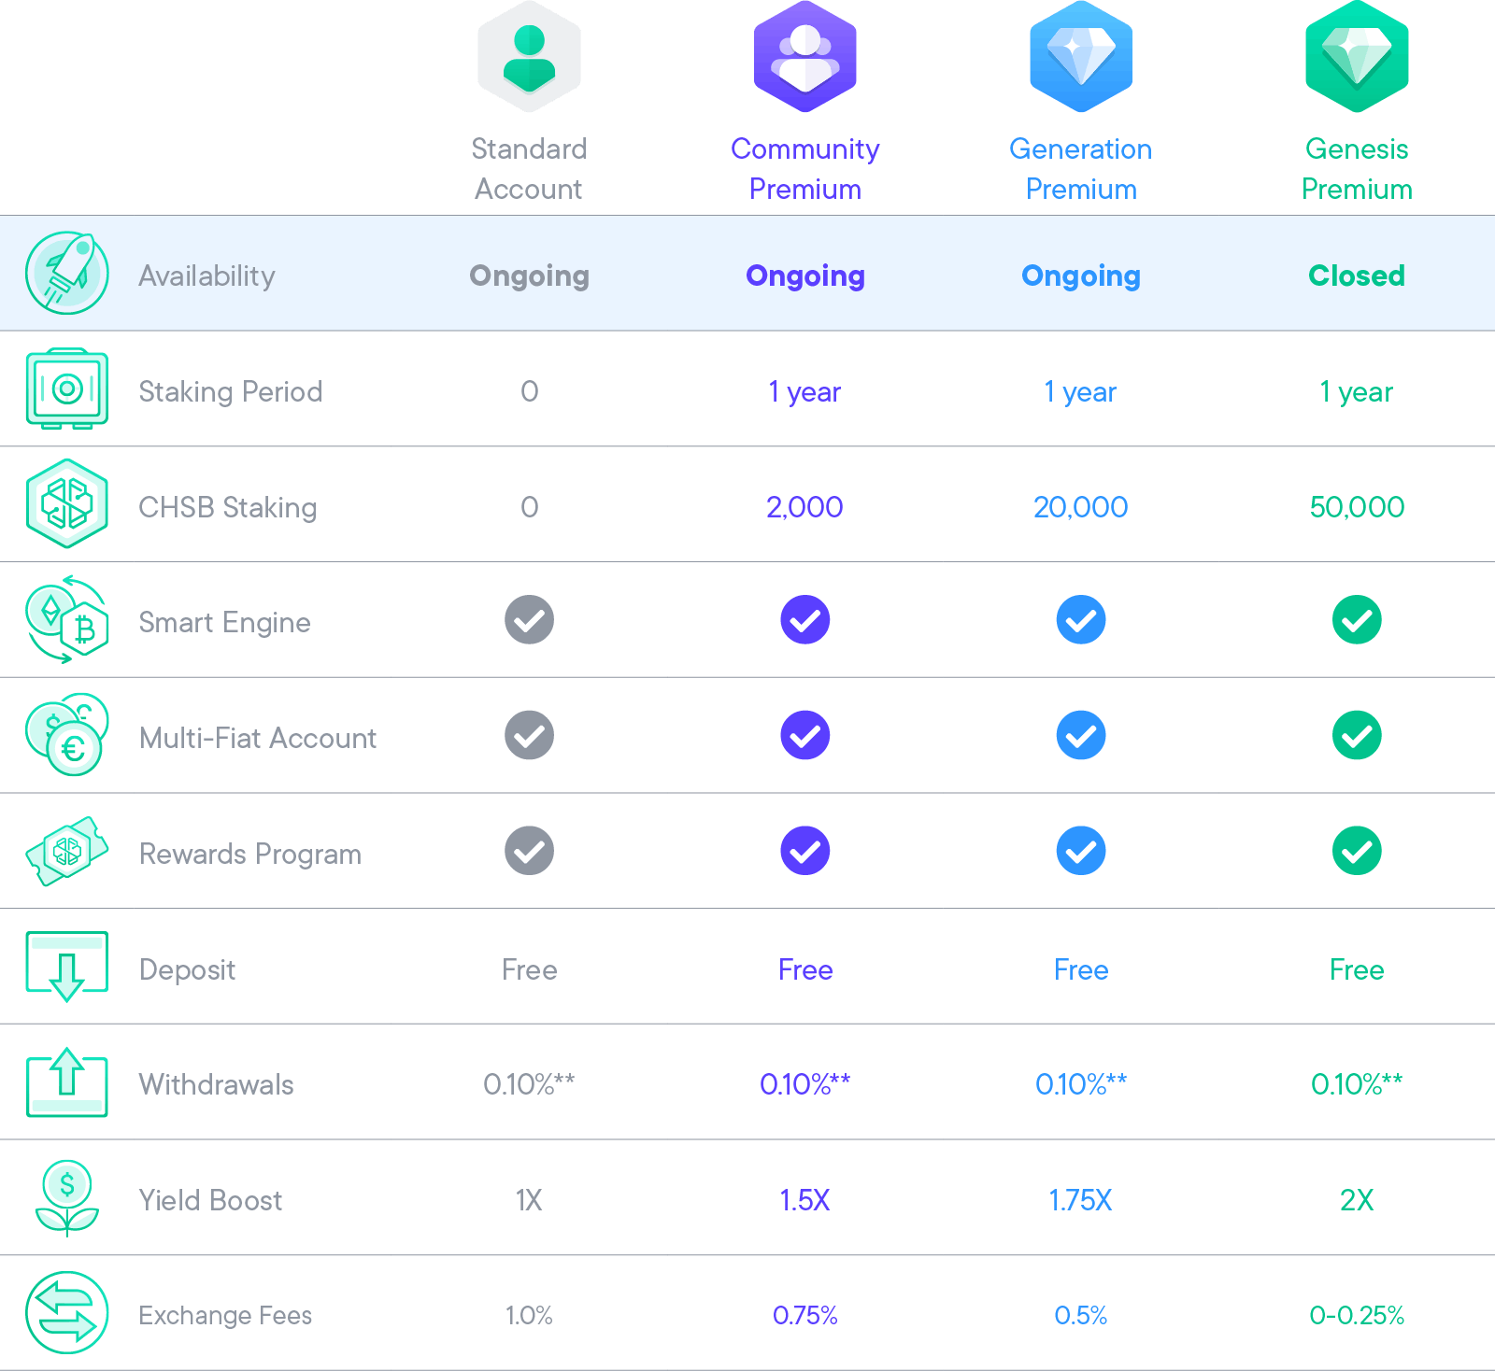Click the Rewards Program ticket icon
The width and height of the screenshot is (1495, 1371).
pos(67,851)
